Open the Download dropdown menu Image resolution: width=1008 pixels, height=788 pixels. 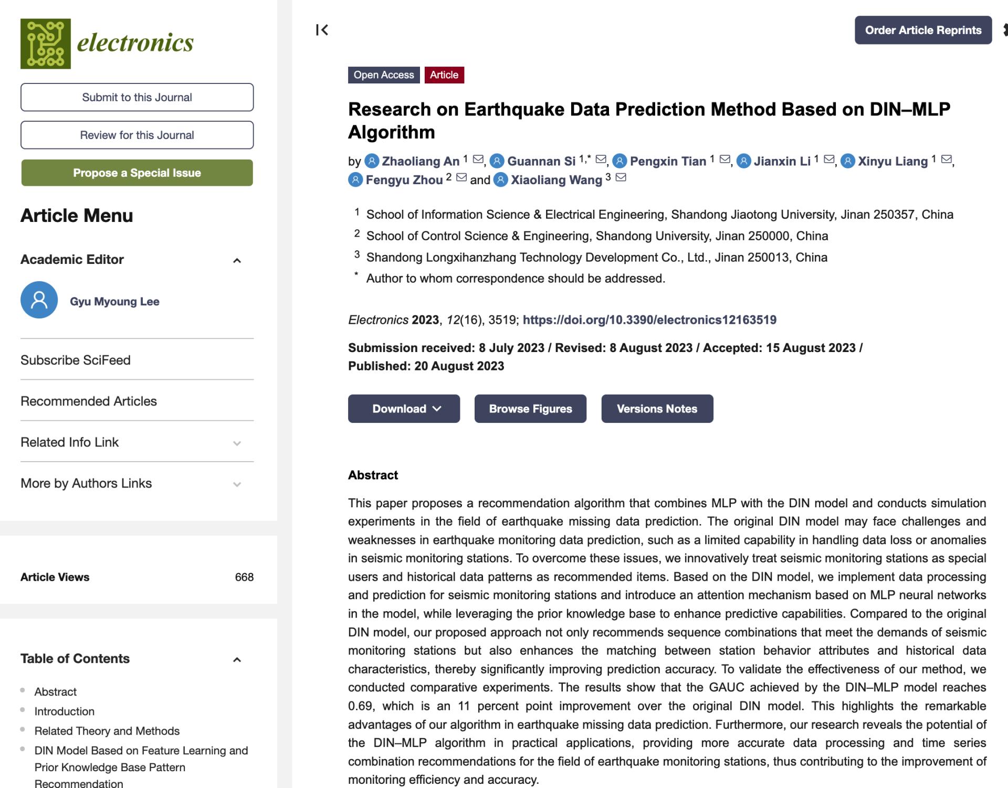[404, 409]
